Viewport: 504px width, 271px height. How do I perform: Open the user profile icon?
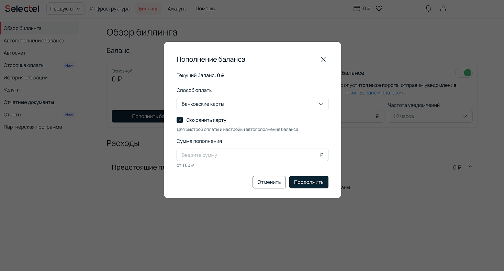(x=443, y=9)
